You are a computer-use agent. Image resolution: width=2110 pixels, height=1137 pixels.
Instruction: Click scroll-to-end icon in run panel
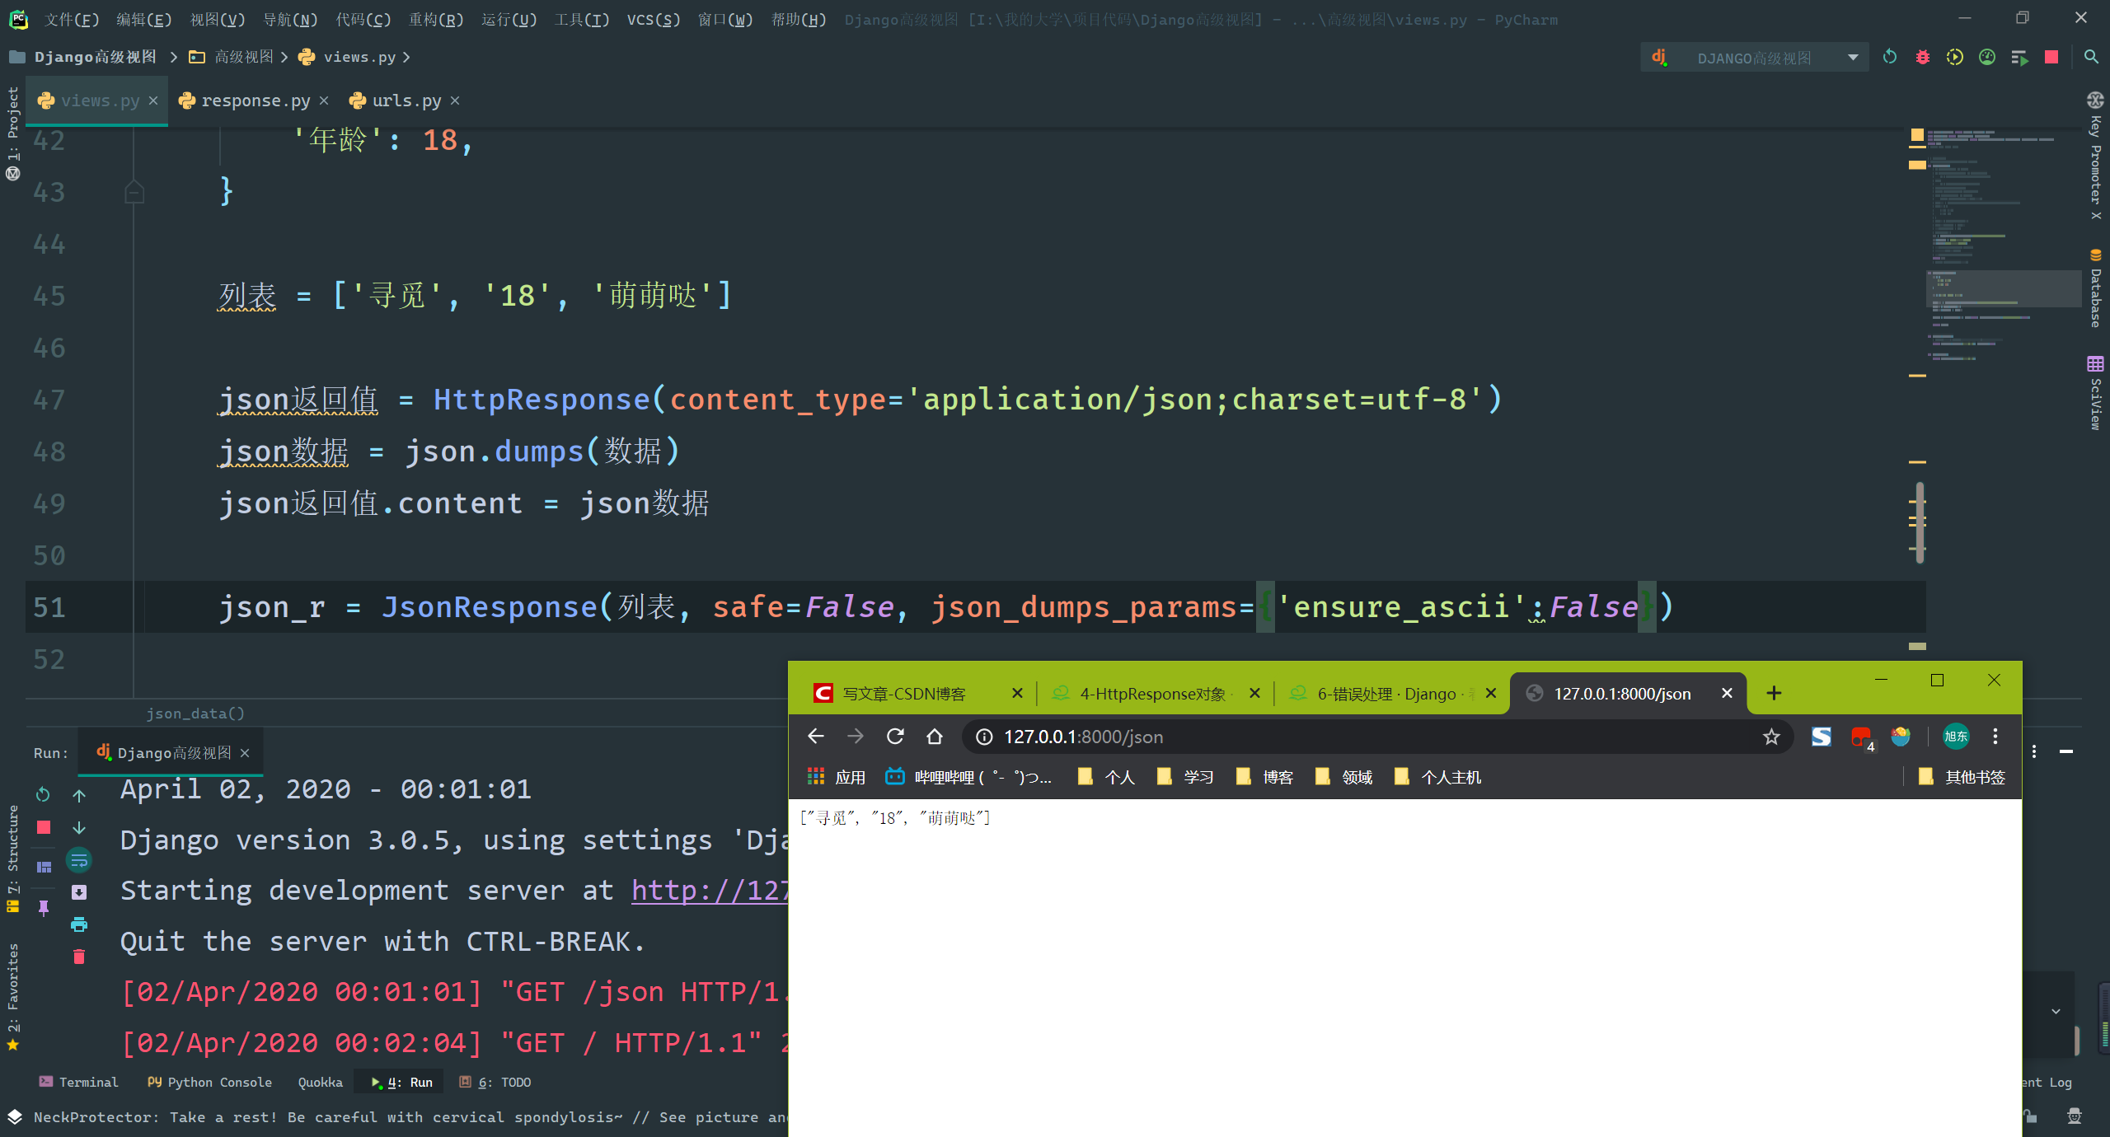(x=79, y=892)
